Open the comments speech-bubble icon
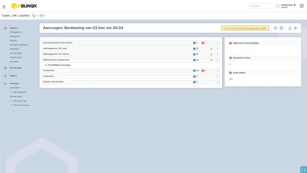 [275, 28]
